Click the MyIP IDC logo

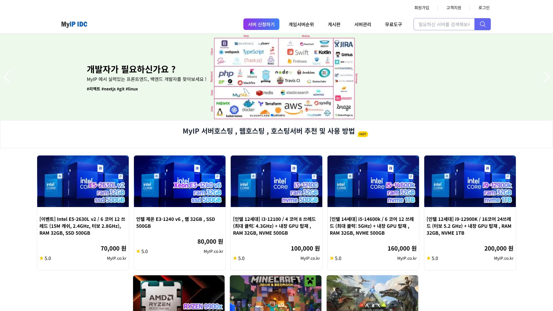(x=74, y=24)
